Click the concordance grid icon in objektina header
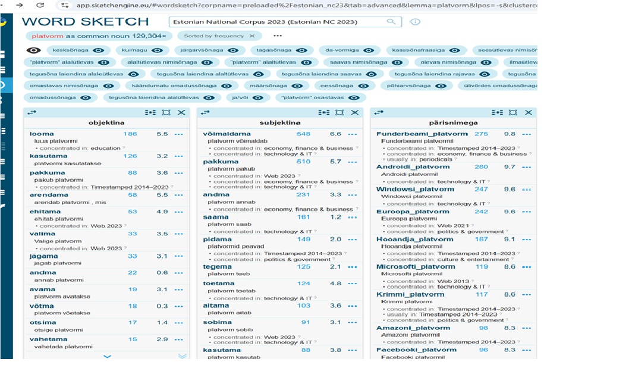This screenshot has width=629, height=384. tap(150, 112)
